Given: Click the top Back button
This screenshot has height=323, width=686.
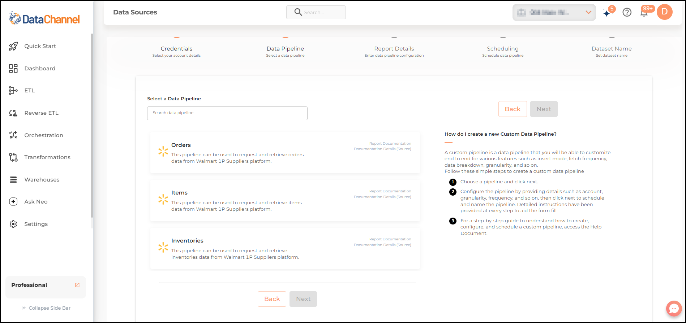Looking at the screenshot, I should [x=513, y=109].
